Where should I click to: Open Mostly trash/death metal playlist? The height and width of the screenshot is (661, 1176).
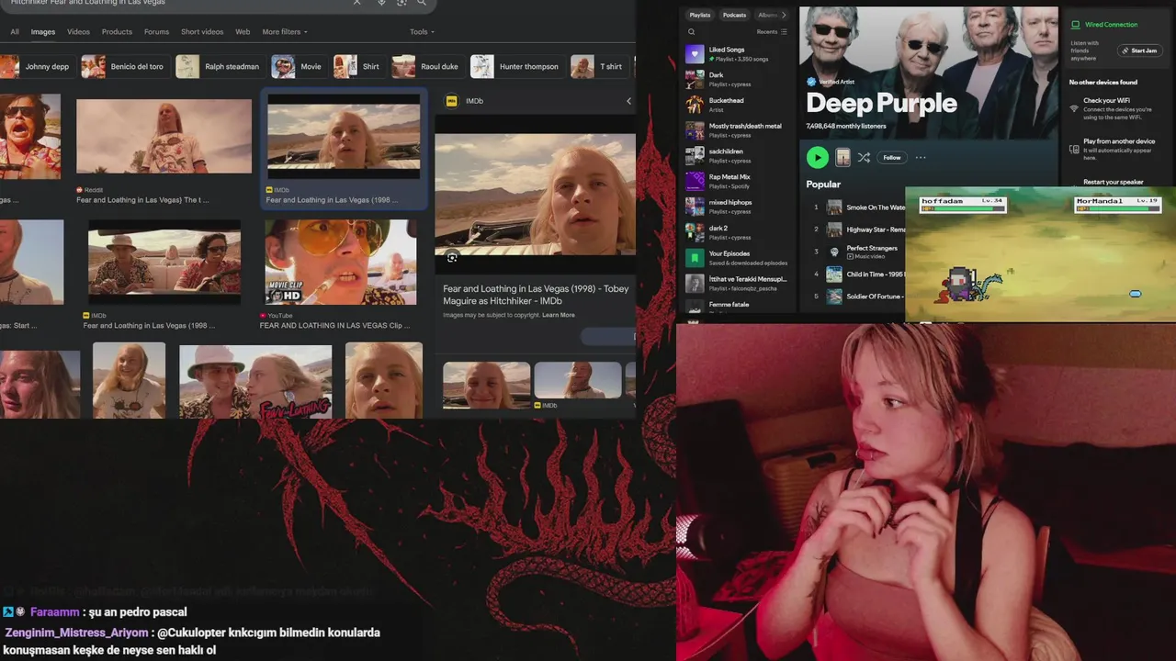coord(737,130)
